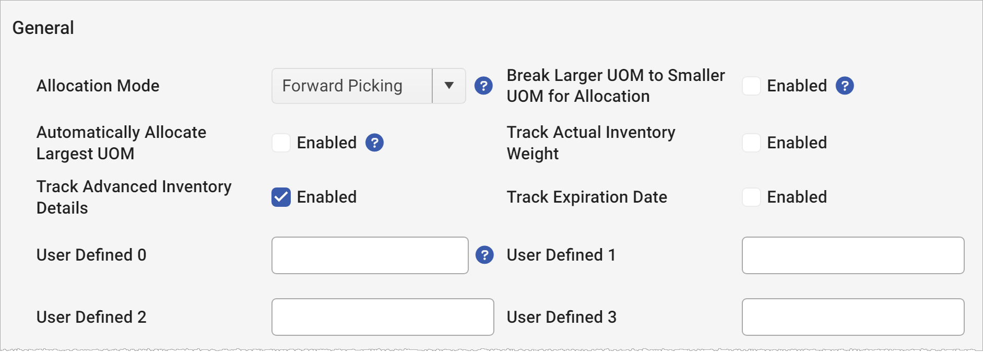Image resolution: width=983 pixels, height=352 pixels.
Task: Enable Track Actual Inventory Weight
Action: click(x=752, y=143)
